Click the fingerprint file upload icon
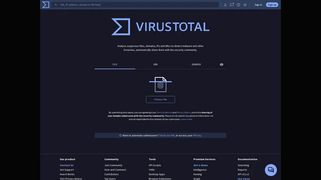 tap(160, 85)
